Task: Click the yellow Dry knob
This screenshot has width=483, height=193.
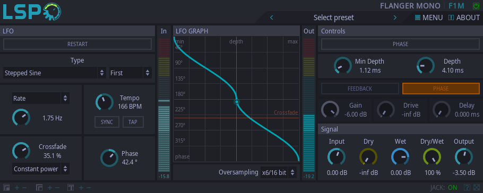Action: pos(368,156)
